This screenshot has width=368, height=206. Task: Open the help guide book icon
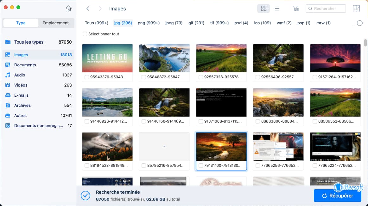coord(356,9)
